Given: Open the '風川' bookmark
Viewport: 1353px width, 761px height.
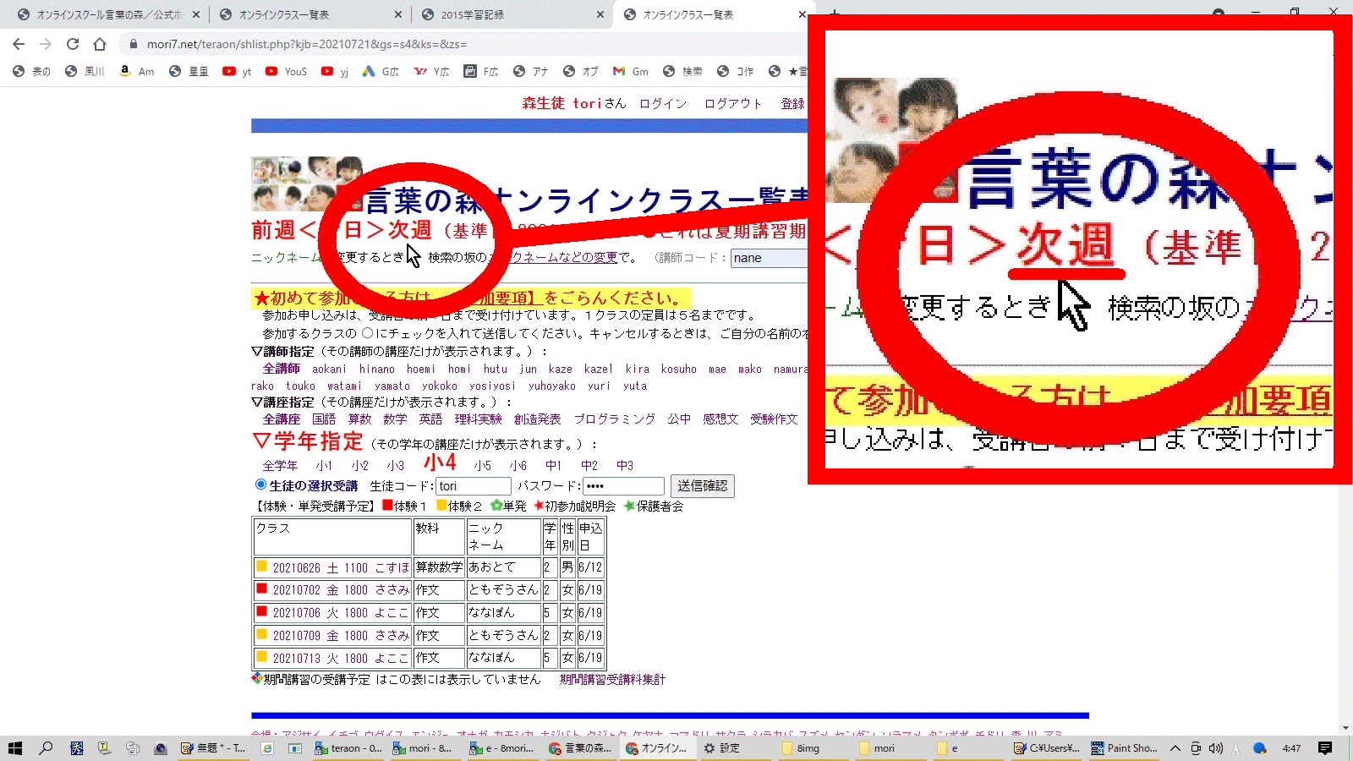Looking at the screenshot, I should click(85, 72).
